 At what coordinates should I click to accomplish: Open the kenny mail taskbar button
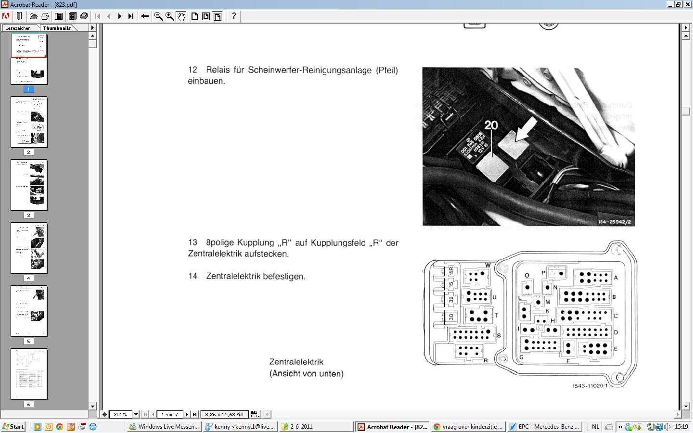(240, 427)
